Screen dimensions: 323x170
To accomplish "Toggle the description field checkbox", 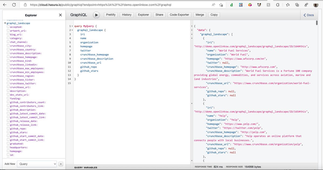I will click(8, 91).
